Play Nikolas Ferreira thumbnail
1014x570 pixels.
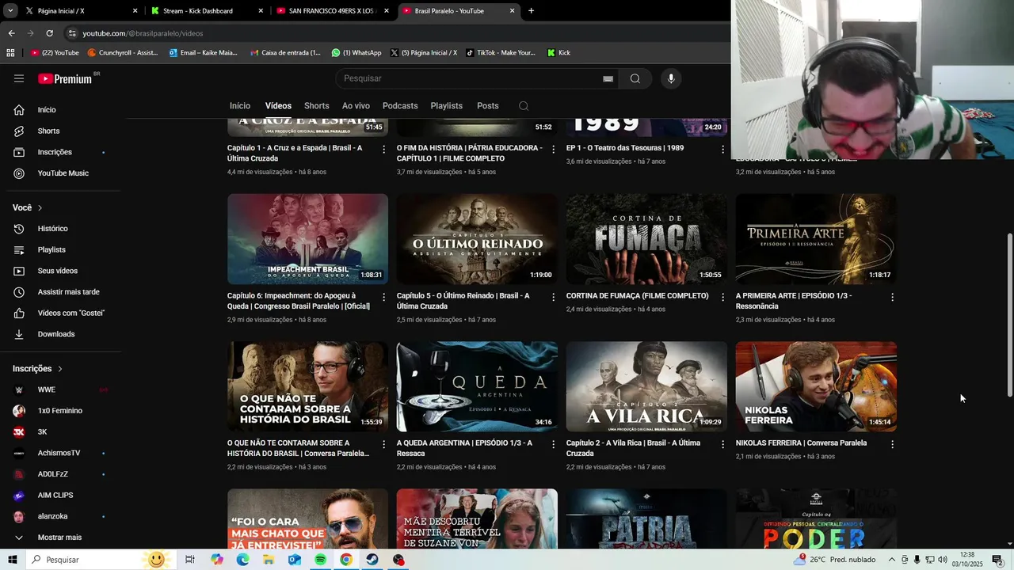pyautogui.click(x=816, y=386)
